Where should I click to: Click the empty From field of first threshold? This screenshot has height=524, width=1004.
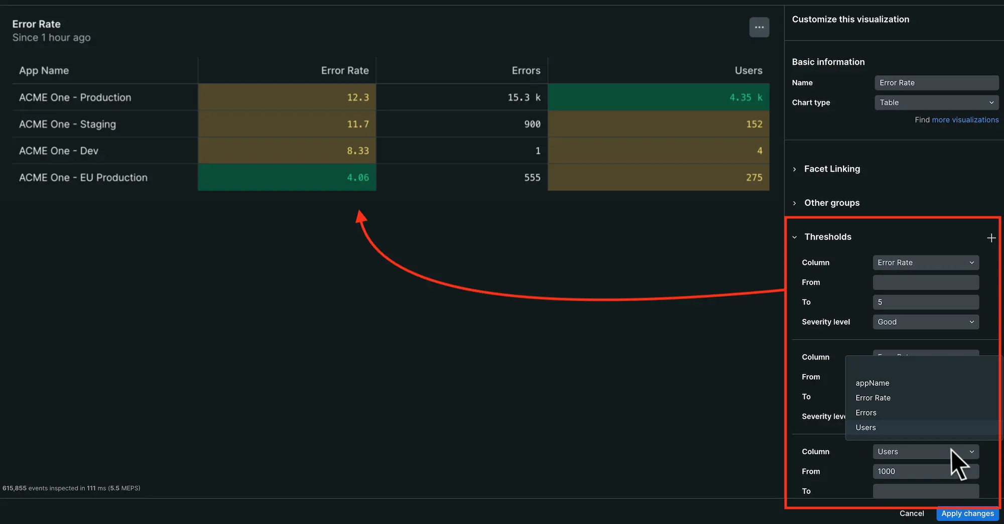925,282
